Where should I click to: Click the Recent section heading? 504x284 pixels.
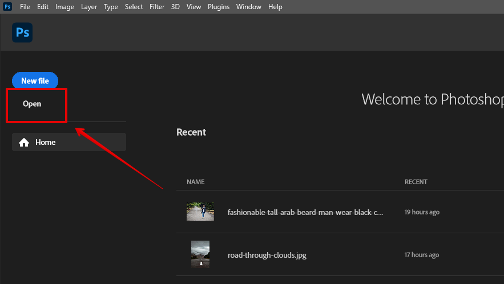coord(191,132)
